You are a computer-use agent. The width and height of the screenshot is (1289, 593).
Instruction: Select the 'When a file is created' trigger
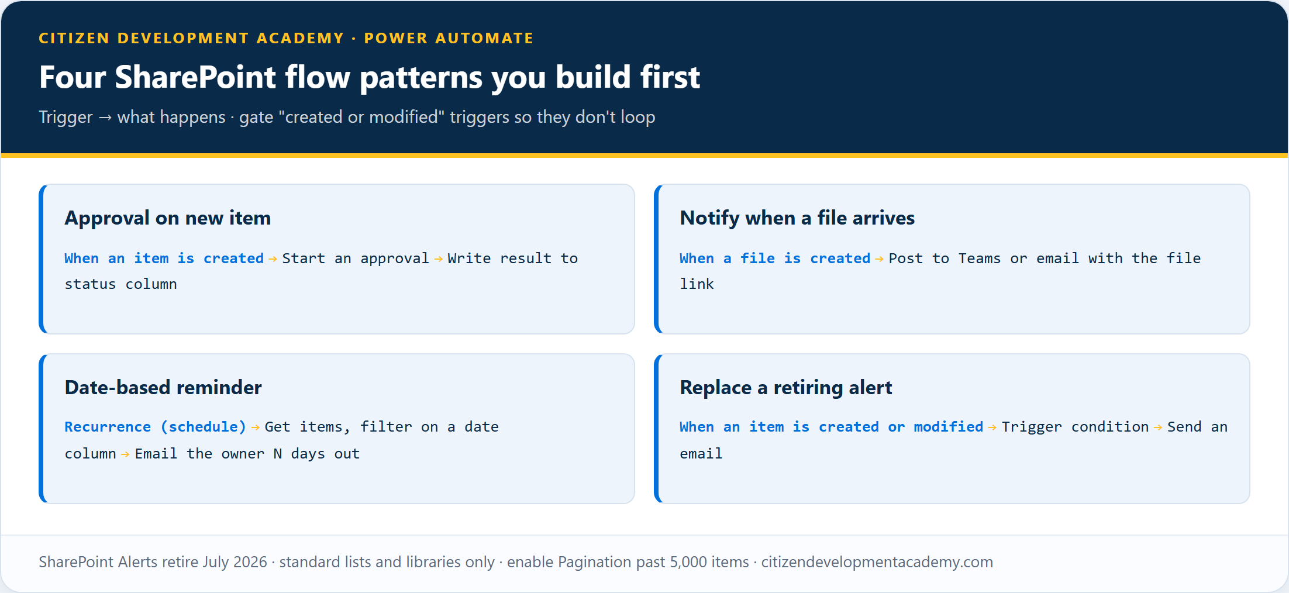pos(775,258)
